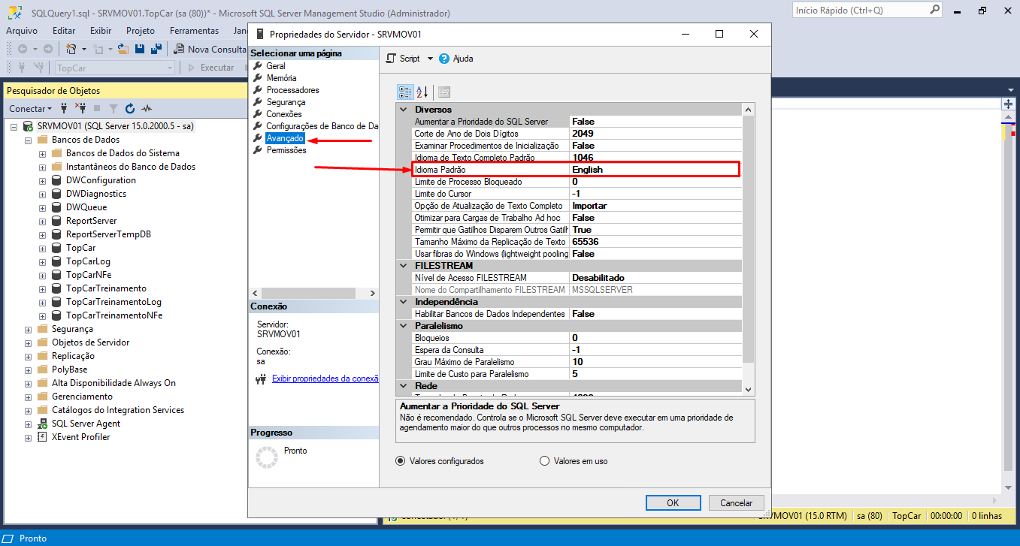Click the Connect plug icon in Object Explorer

point(65,108)
